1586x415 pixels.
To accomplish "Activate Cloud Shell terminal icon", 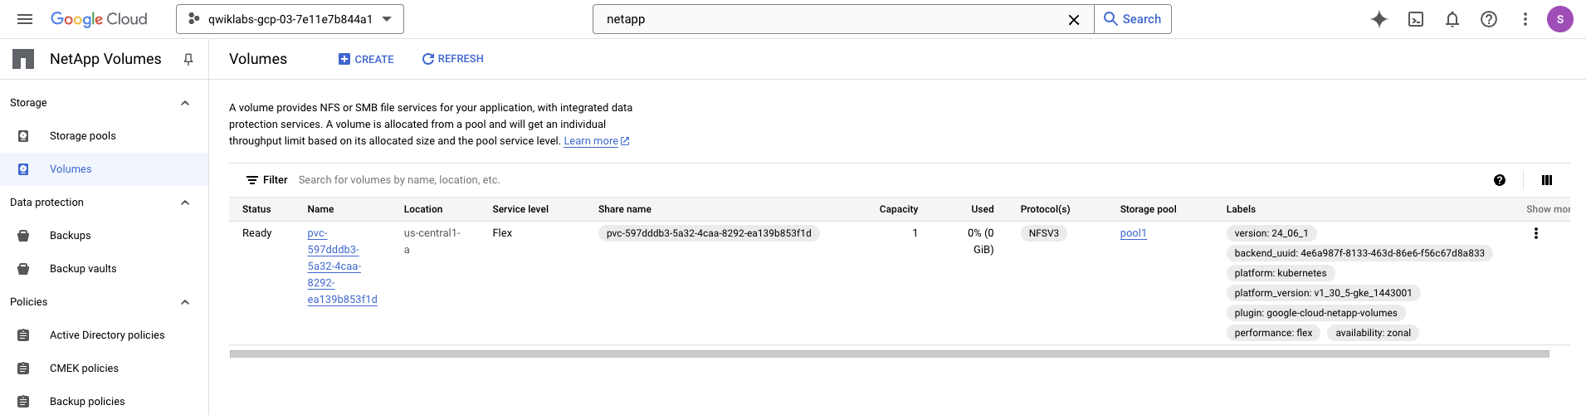I will coord(1416,19).
